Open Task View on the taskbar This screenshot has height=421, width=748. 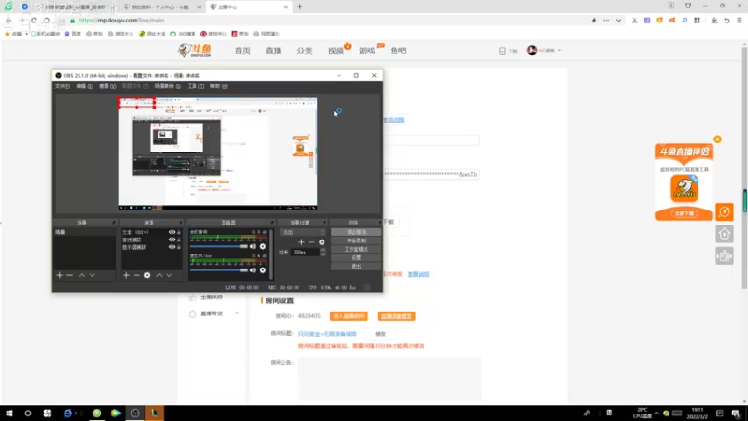click(x=48, y=414)
